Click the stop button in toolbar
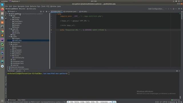The width and height of the screenshot is (183, 103). click(176, 9)
